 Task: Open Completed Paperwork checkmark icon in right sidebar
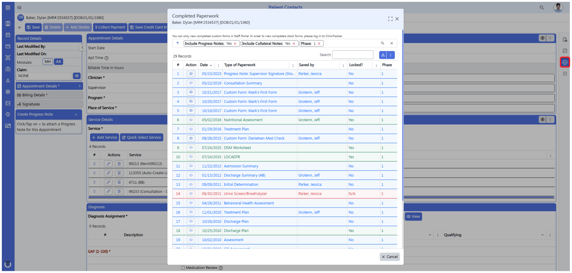(x=565, y=62)
